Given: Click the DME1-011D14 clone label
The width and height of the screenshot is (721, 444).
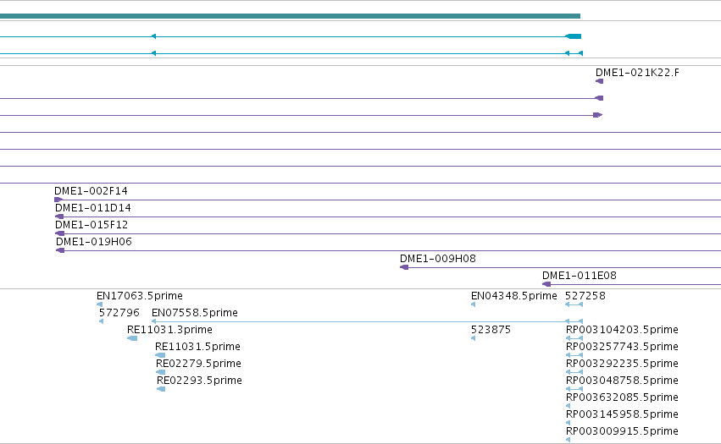Looking at the screenshot, I should click(93, 208).
